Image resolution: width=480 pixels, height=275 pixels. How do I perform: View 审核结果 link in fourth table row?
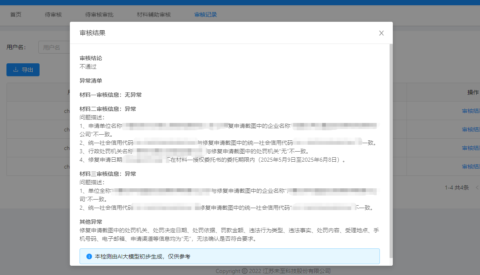click(471, 167)
